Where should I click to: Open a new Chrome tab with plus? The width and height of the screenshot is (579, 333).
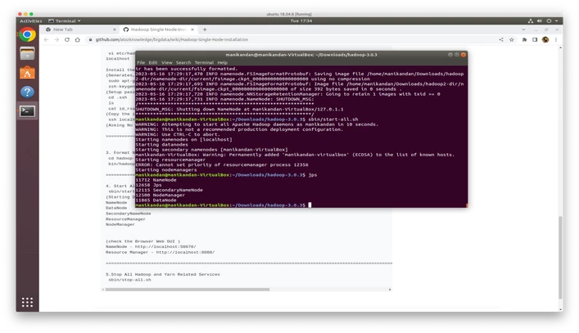coord(205,29)
